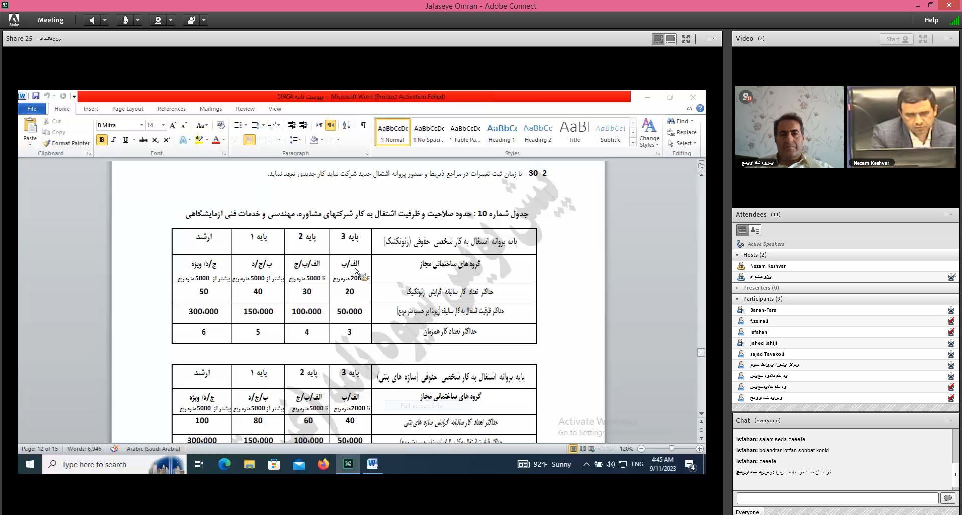Open Video pod options menu
The height and width of the screenshot is (515, 962).
coord(948,39)
